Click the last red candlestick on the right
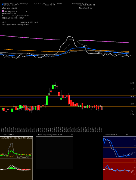 102,108
